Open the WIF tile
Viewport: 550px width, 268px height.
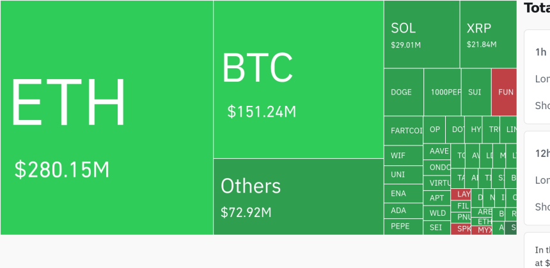tap(404, 156)
